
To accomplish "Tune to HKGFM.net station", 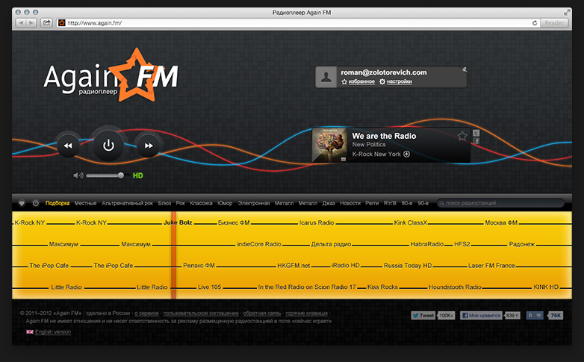I will pos(293,266).
